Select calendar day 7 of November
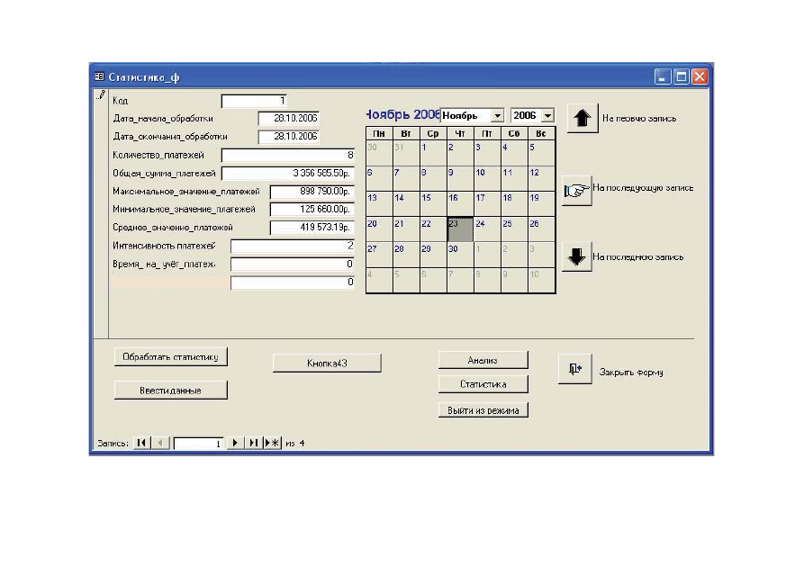 click(406, 178)
